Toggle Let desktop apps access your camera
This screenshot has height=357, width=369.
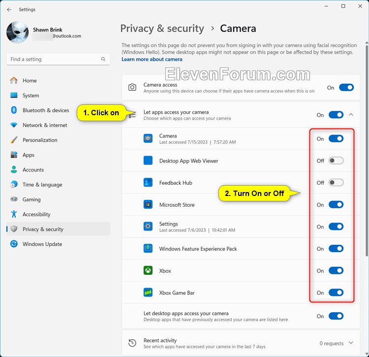click(336, 316)
